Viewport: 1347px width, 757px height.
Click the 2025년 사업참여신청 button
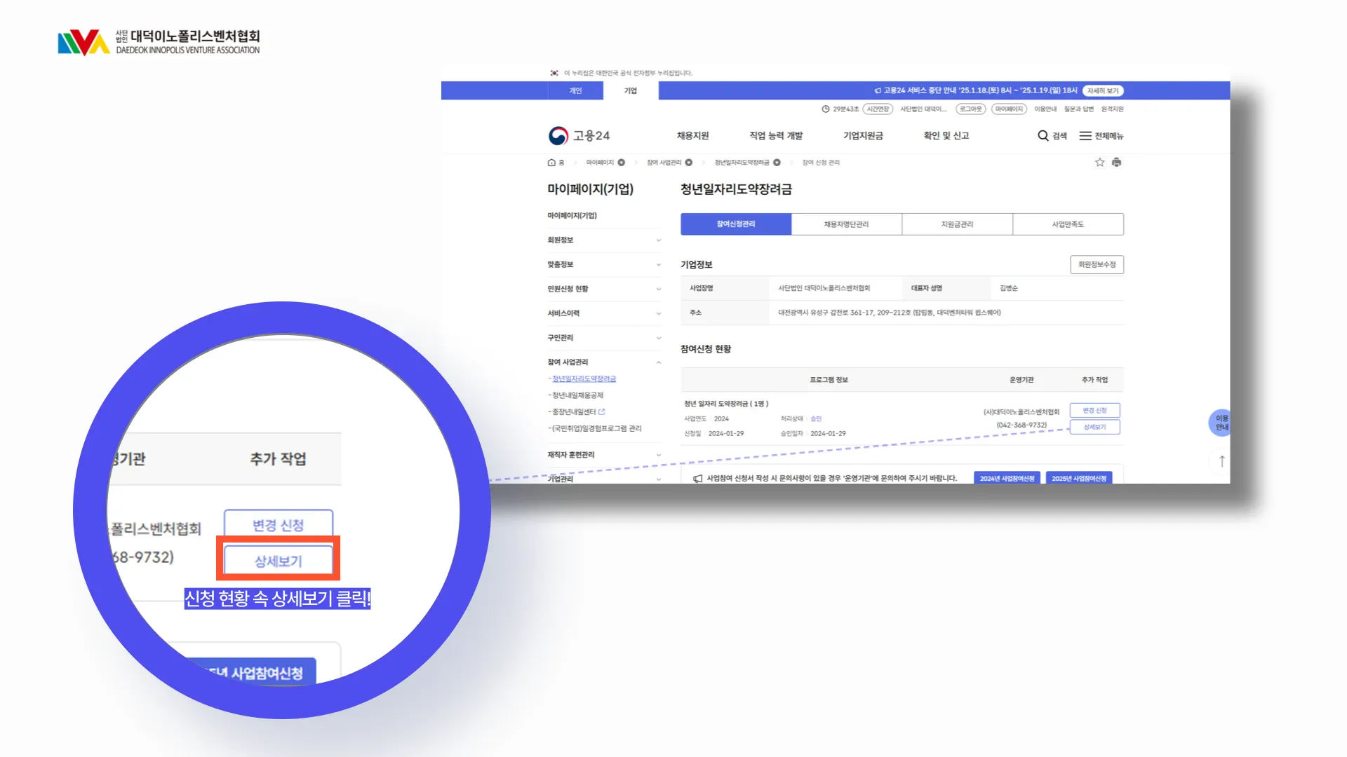click(x=1078, y=478)
